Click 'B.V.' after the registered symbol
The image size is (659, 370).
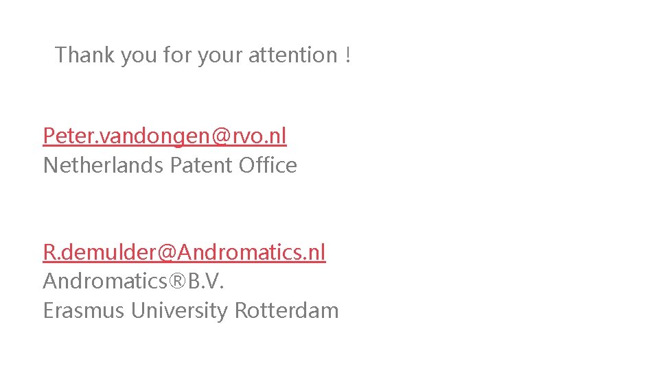pyautogui.click(x=205, y=282)
